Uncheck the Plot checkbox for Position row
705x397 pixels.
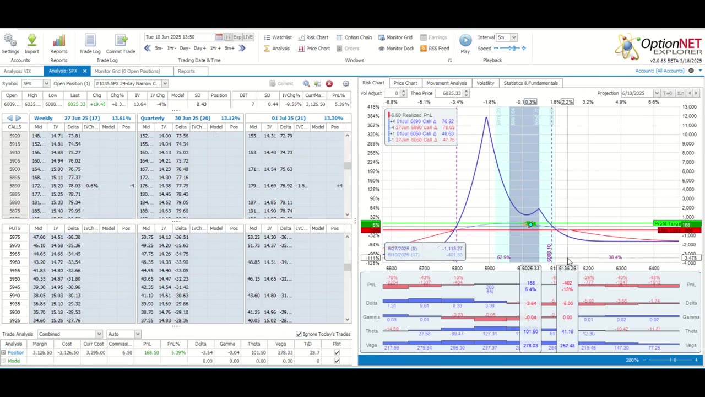pyautogui.click(x=337, y=352)
